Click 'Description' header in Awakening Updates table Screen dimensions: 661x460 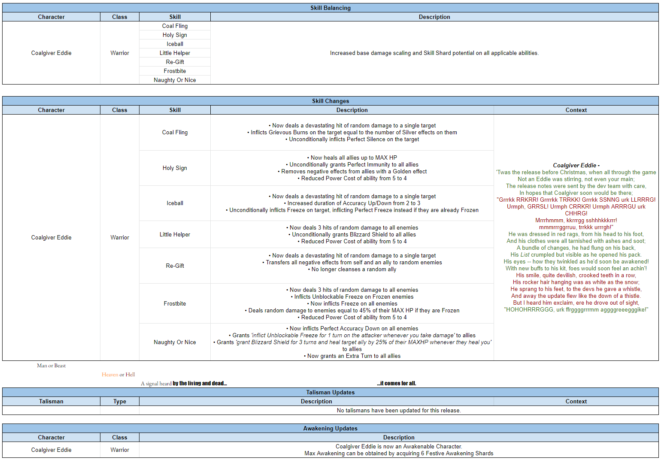click(399, 437)
